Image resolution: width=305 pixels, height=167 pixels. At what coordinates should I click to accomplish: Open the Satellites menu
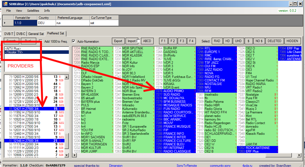coord(33,11)
